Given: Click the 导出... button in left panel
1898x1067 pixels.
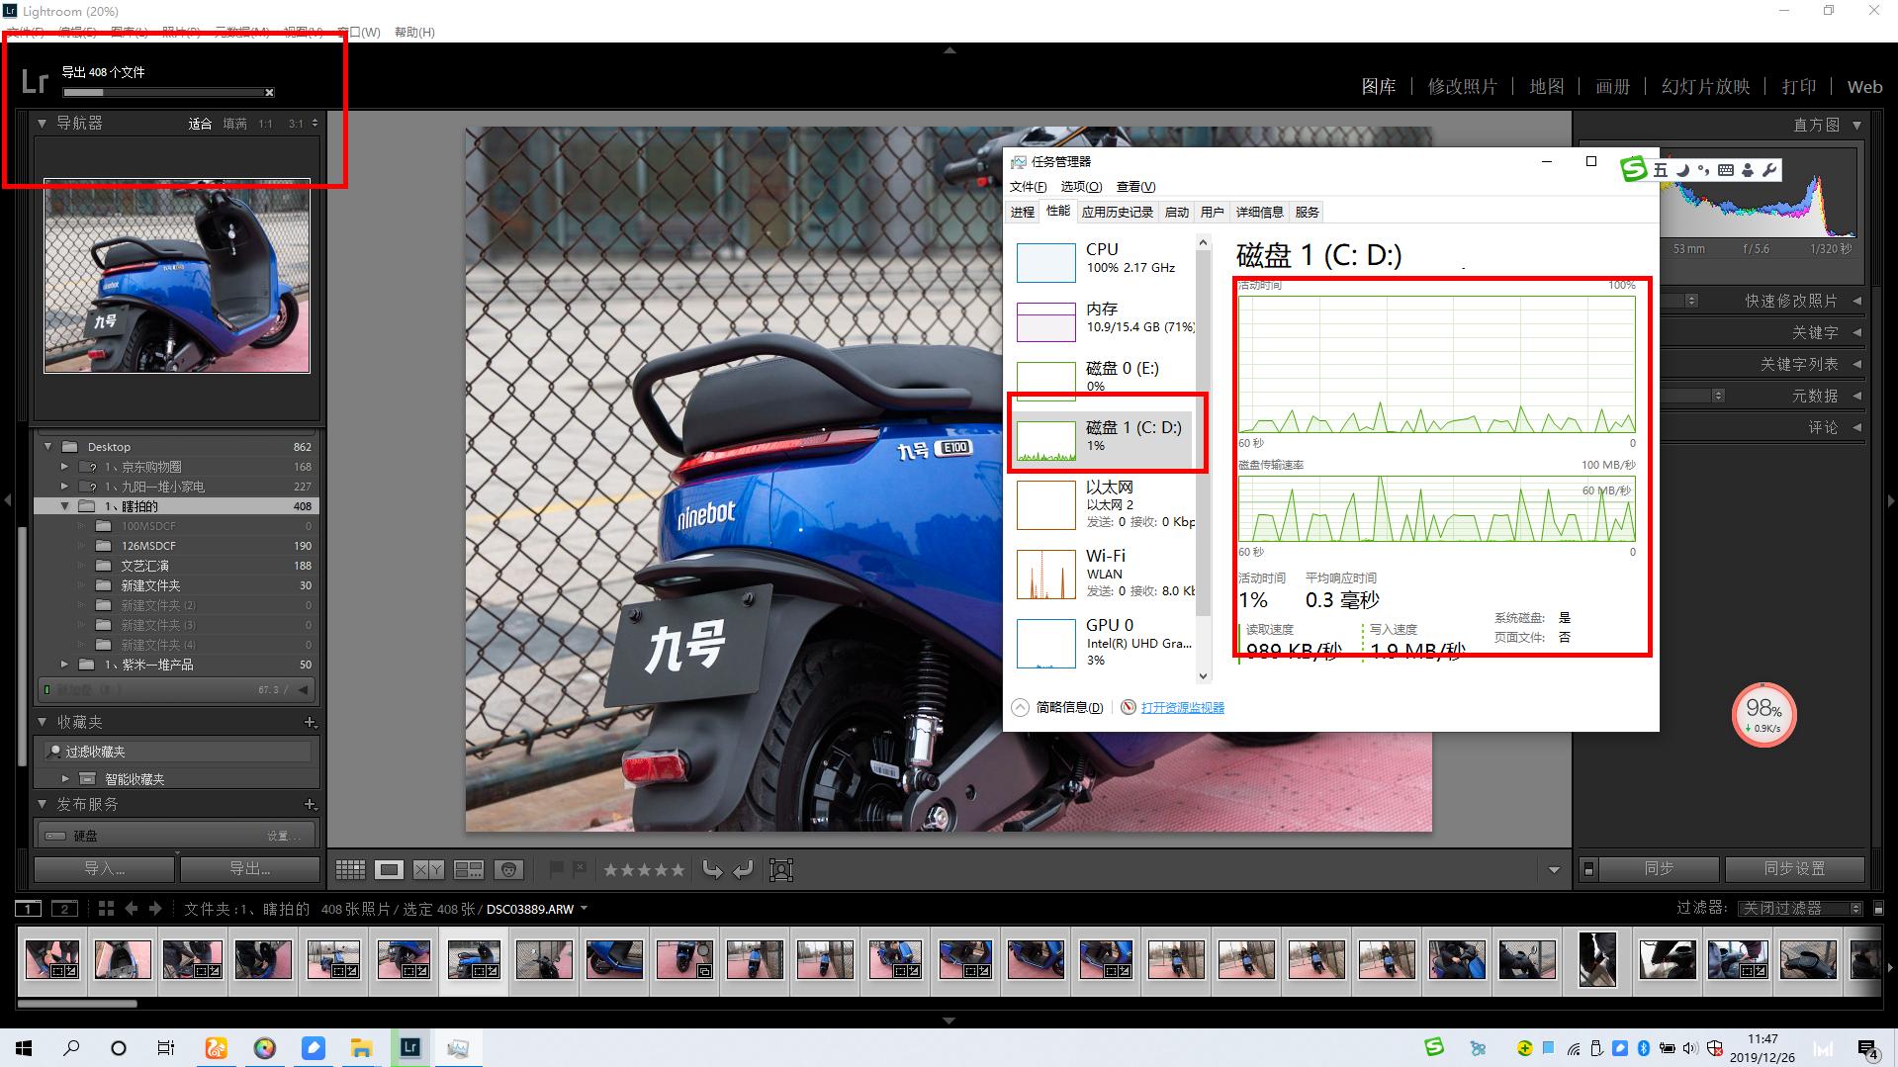Looking at the screenshot, I should [250, 868].
